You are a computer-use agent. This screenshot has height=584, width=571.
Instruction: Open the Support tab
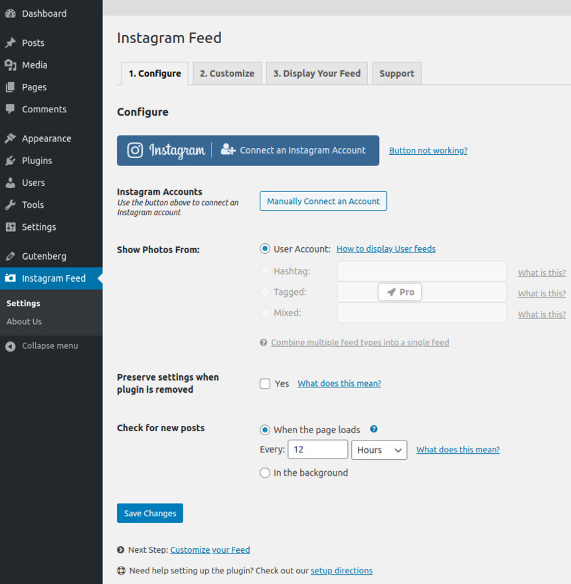(397, 74)
